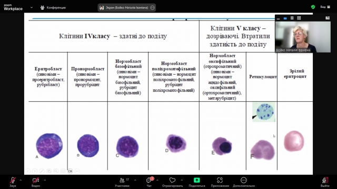This screenshot has height=189, width=337.
Task: Unmute the microphone with the Звук button
Action: click(13, 182)
